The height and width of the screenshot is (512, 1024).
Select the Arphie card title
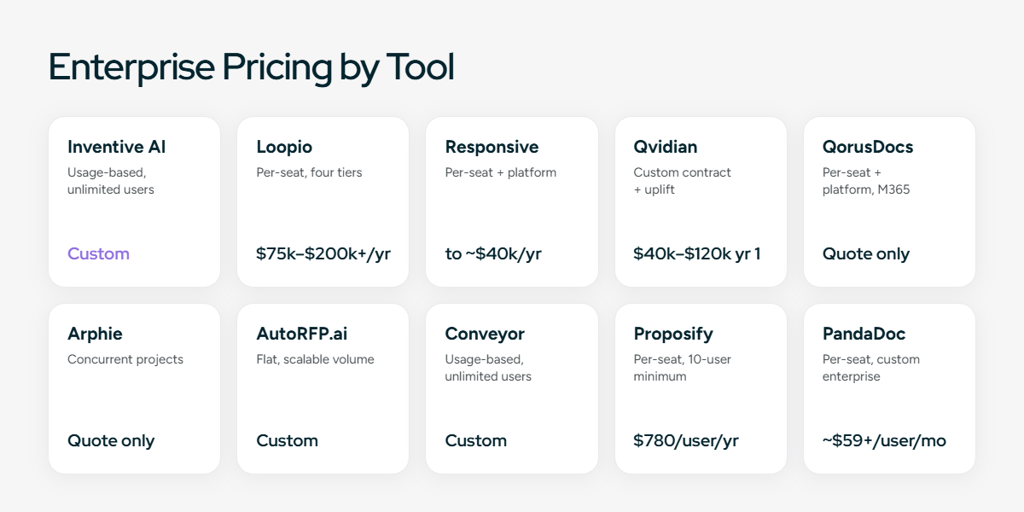(x=95, y=335)
